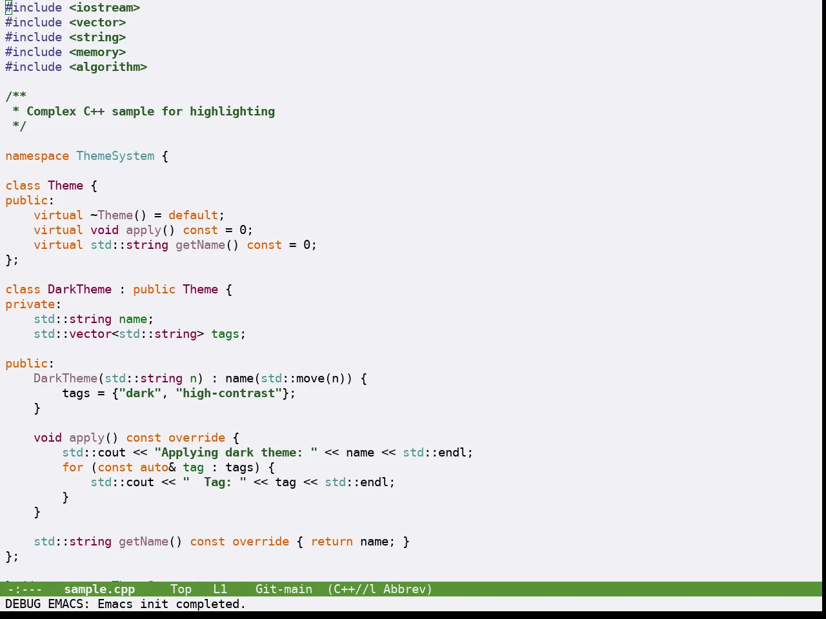Click the Git-main version control indicator
The width and height of the screenshot is (826, 619).
coord(284,589)
